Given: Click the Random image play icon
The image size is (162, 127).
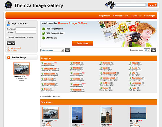Looking at the screenshot, I should pyautogui.click(x=9, y=57).
